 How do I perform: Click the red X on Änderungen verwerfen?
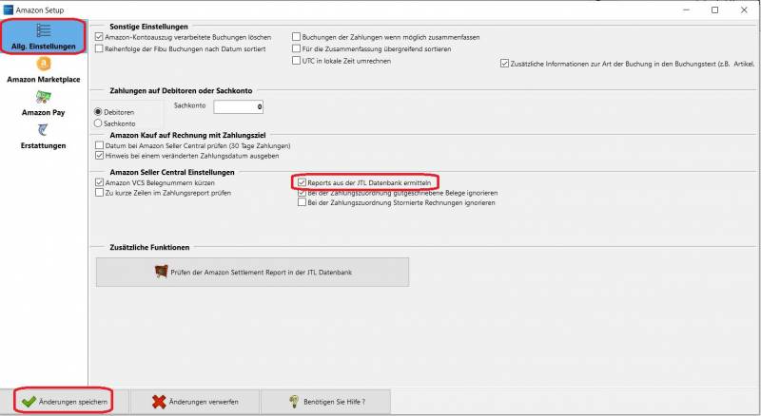click(x=158, y=402)
